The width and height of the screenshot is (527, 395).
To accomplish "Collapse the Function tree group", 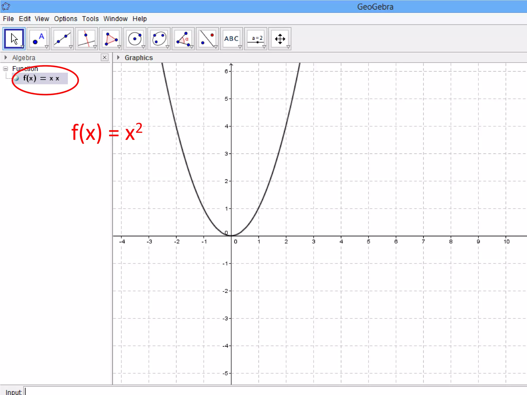I will pyautogui.click(x=5, y=69).
